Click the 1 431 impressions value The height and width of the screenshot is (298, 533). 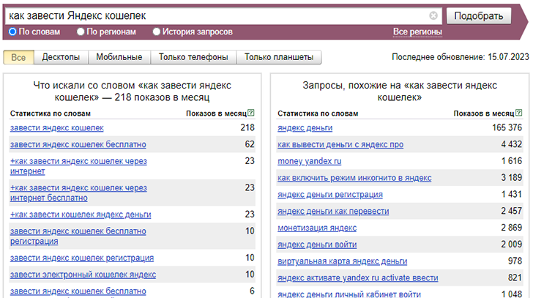[512, 194]
